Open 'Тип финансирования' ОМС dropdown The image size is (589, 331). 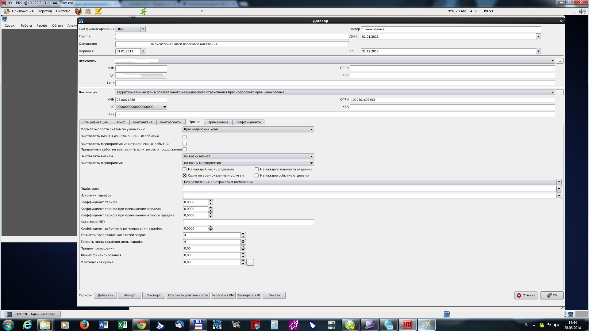coord(143,29)
